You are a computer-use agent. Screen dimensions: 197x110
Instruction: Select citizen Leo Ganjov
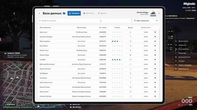tap(43, 78)
